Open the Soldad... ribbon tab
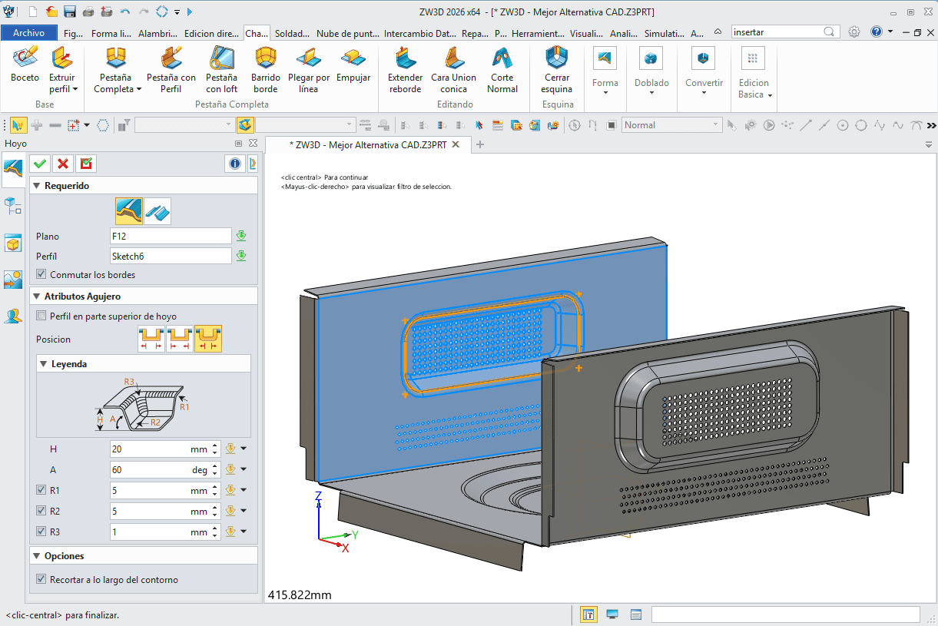Viewport: 938px width, 626px height. coord(292,33)
